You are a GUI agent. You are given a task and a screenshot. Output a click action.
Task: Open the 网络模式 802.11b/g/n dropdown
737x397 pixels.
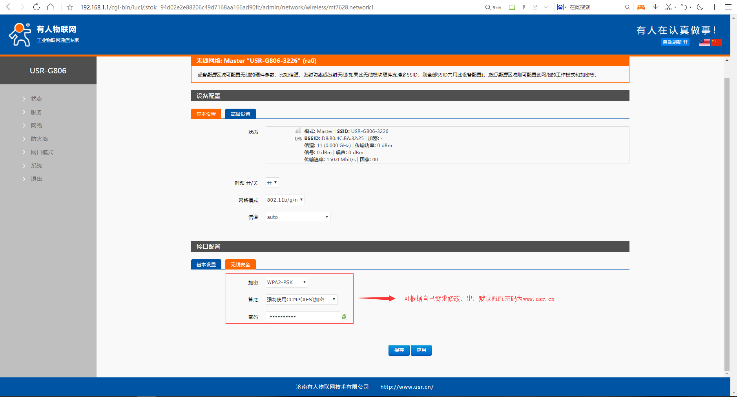click(x=285, y=200)
